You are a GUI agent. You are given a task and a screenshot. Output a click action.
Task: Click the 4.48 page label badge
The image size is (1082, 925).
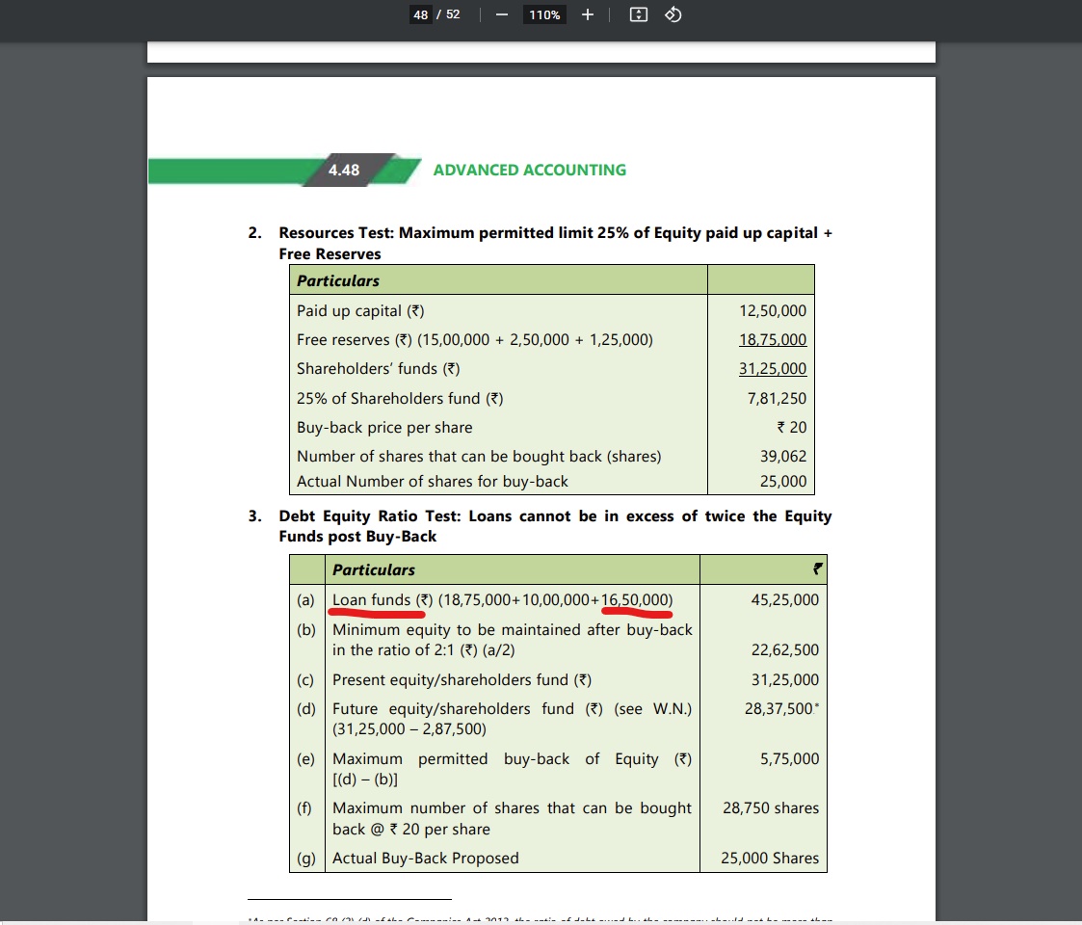pyautogui.click(x=344, y=171)
